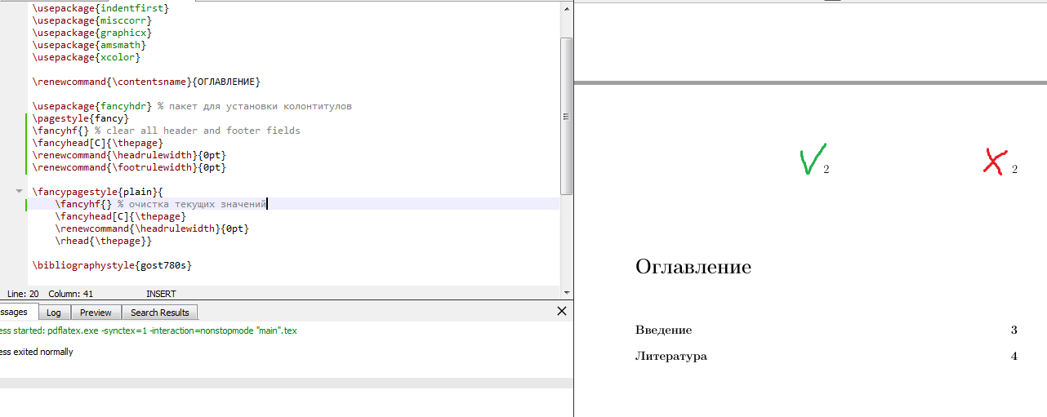Click the indented \renewcommand{\headrulewidth}{0pt} line
Screen dimensions: 1047x417
pyautogui.click(x=152, y=228)
